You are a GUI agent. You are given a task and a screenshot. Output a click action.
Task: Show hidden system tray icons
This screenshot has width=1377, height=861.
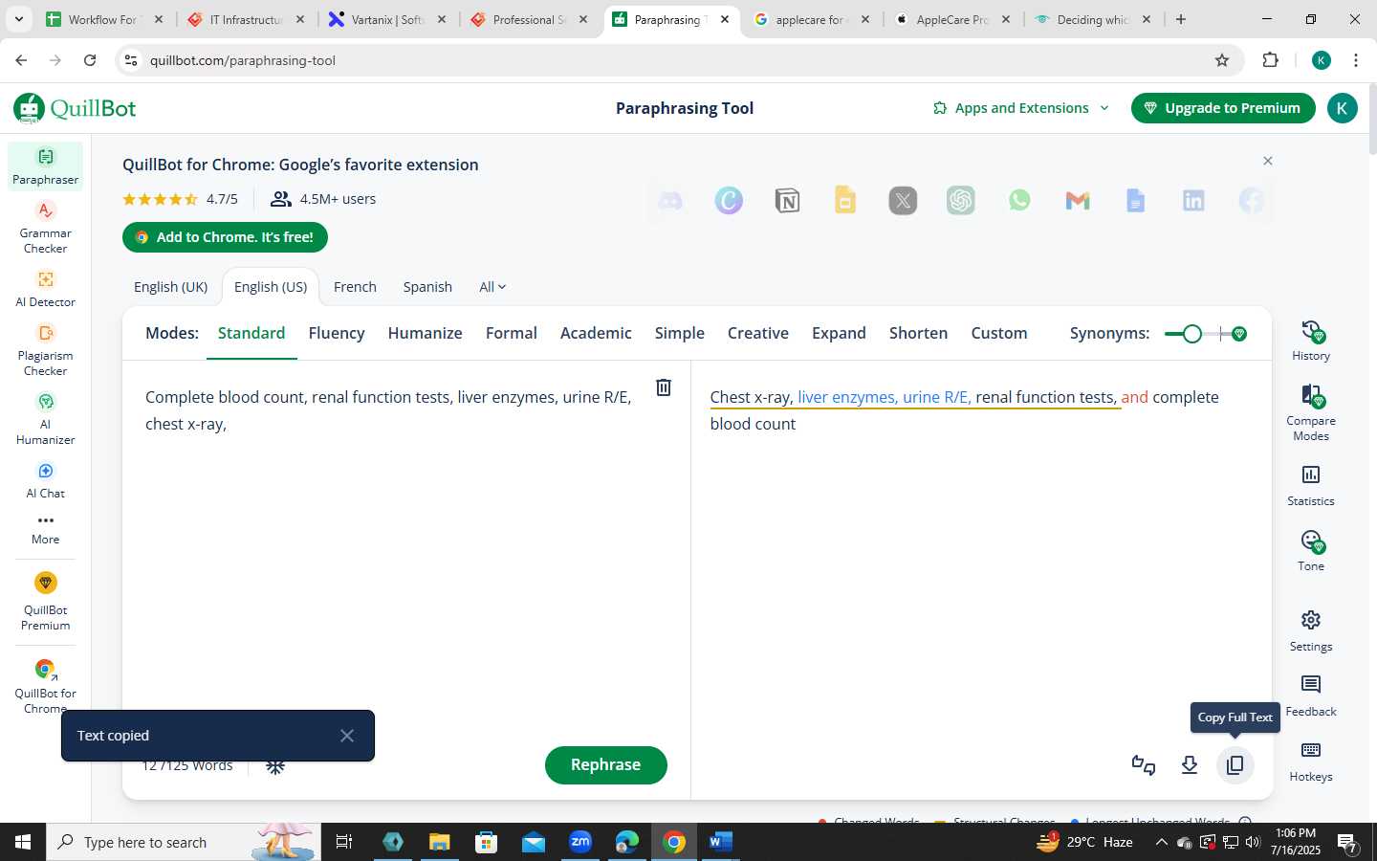1161,842
